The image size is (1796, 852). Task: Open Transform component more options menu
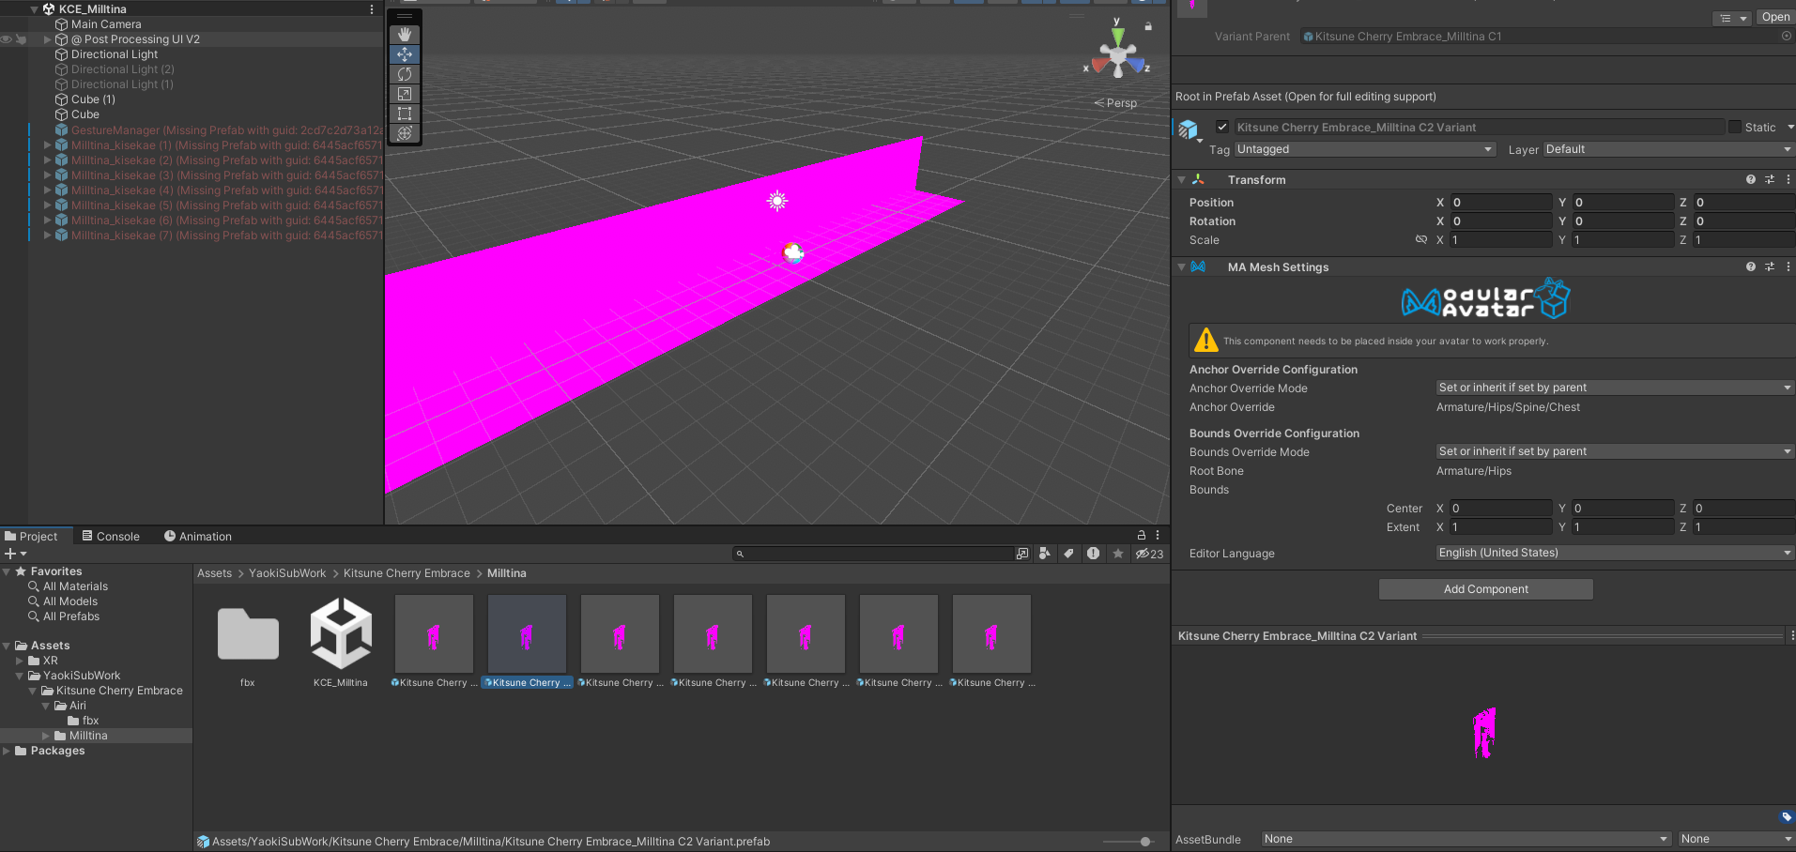click(1788, 179)
